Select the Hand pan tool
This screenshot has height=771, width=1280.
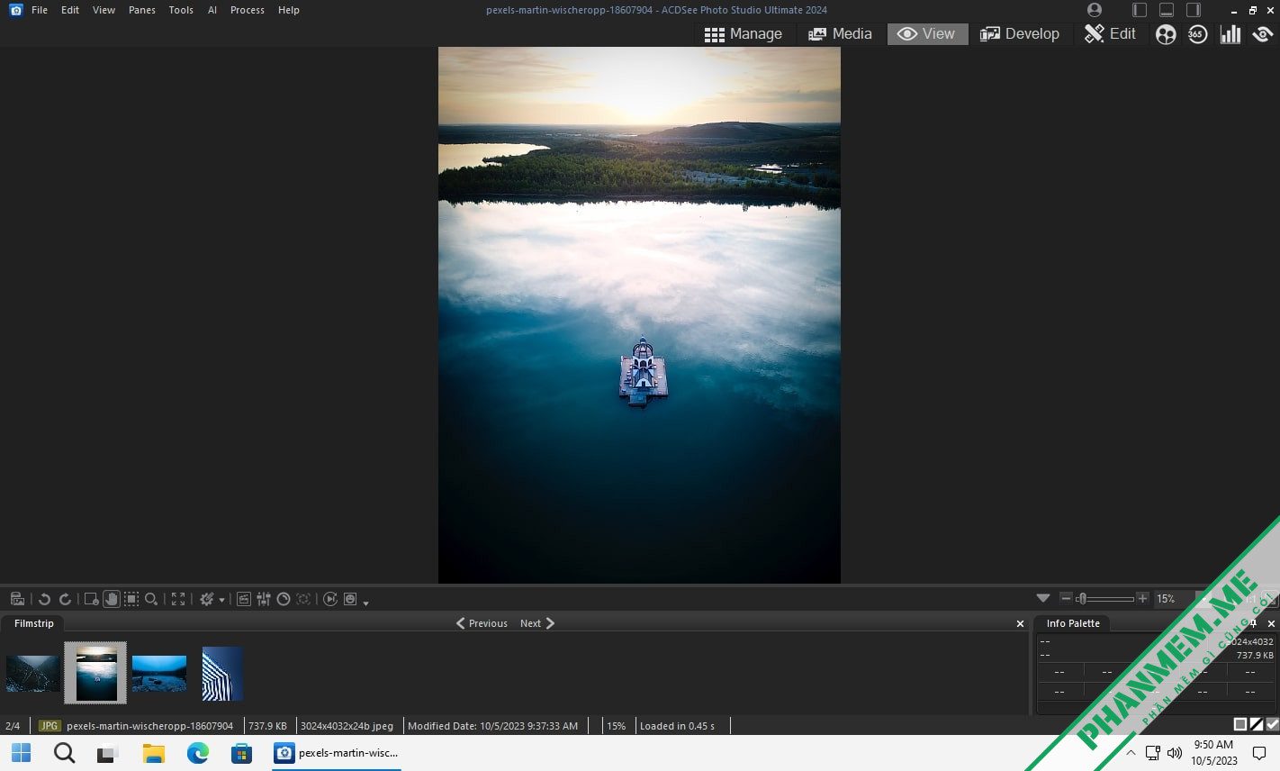click(112, 599)
